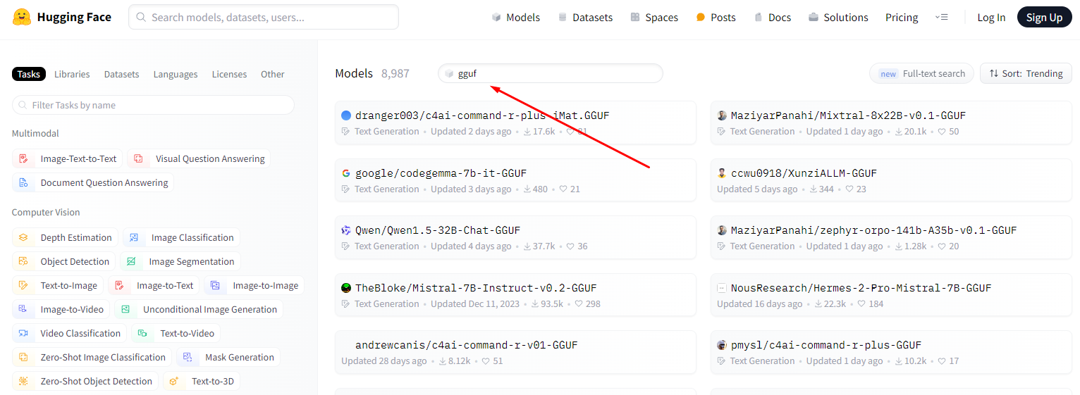The width and height of the screenshot is (1080, 395).
Task: Expand the more-options menu icon beside Pricing
Action: click(x=941, y=18)
